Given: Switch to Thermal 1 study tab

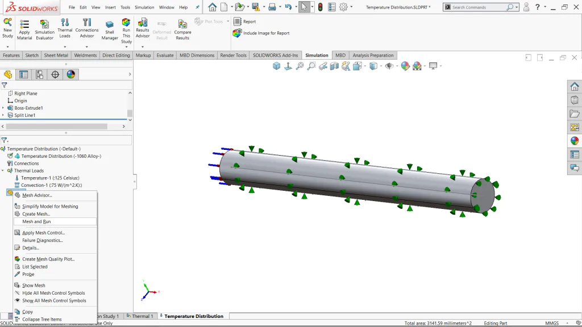Looking at the screenshot, I should coord(140,316).
